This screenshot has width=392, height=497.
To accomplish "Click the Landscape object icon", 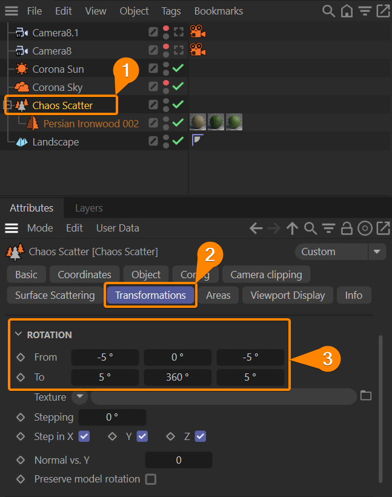I will coord(22,142).
